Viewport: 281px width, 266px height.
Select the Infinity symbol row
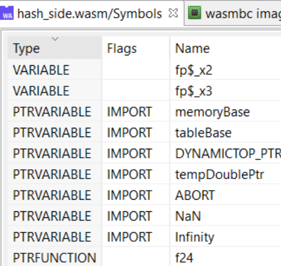[x=144, y=237]
